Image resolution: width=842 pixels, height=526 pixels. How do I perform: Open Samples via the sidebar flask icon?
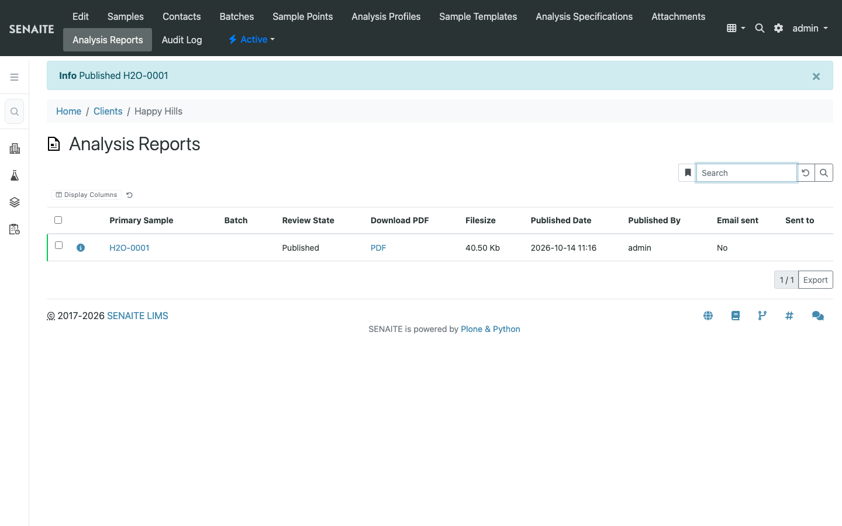pyautogui.click(x=15, y=175)
